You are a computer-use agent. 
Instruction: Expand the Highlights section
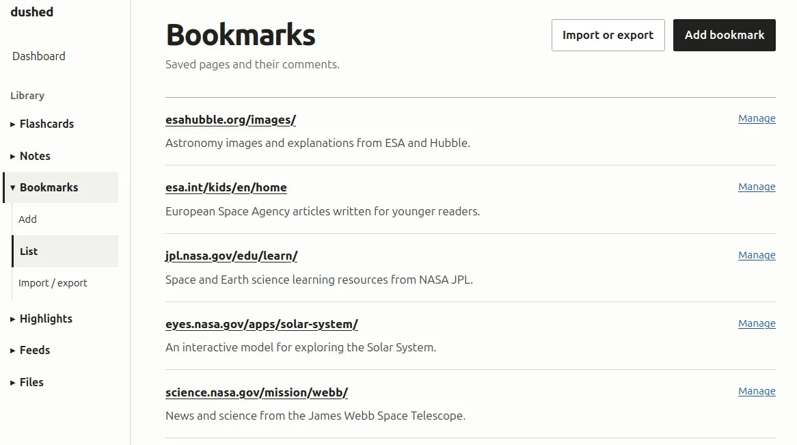click(x=61, y=319)
